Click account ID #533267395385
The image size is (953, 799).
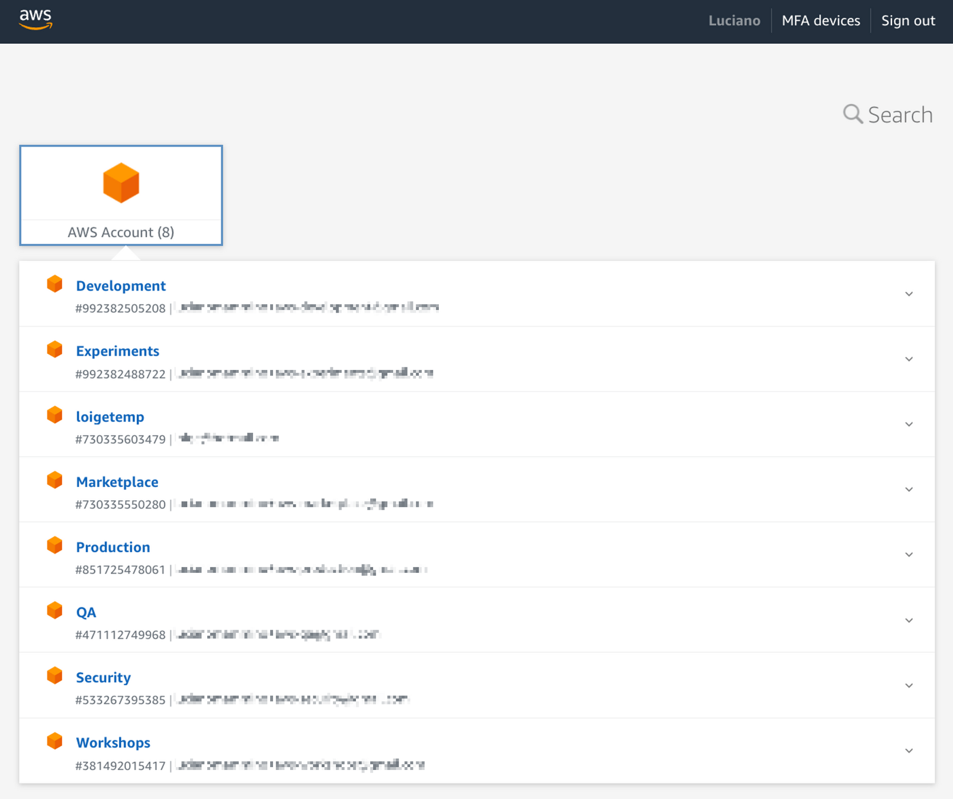click(120, 700)
